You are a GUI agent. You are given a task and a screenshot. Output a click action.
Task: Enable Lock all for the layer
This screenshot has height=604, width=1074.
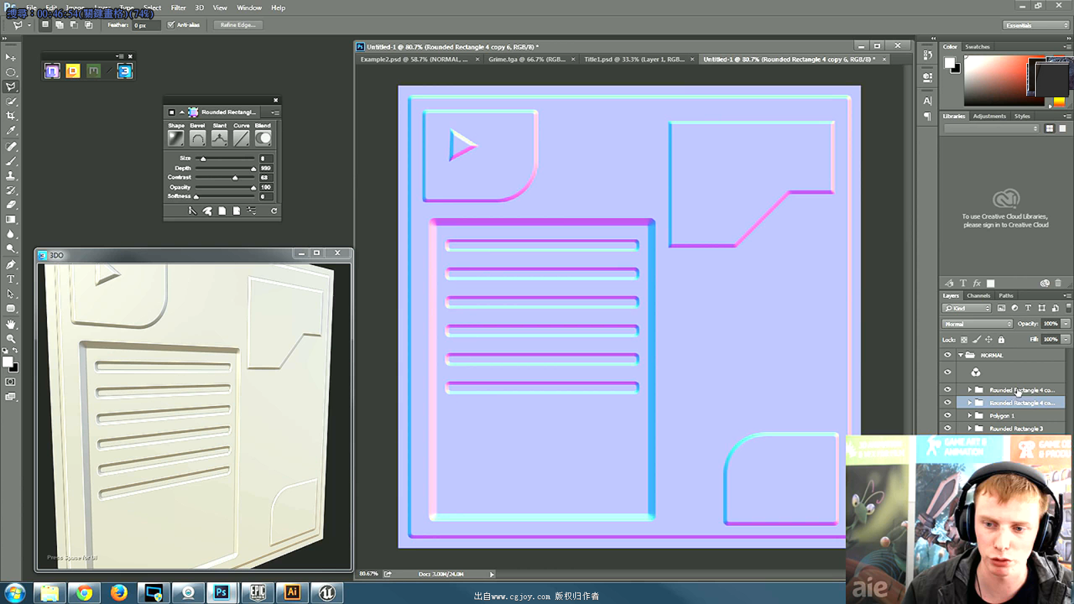pos(1001,340)
